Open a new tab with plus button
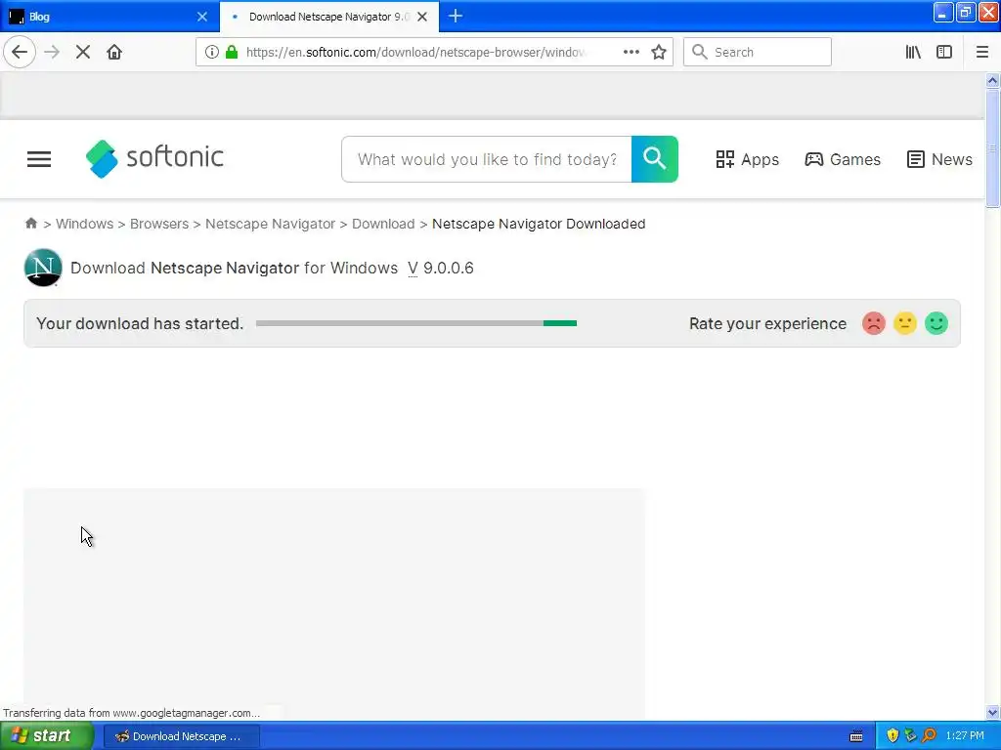Screen dimensions: 1001x750 456,17
